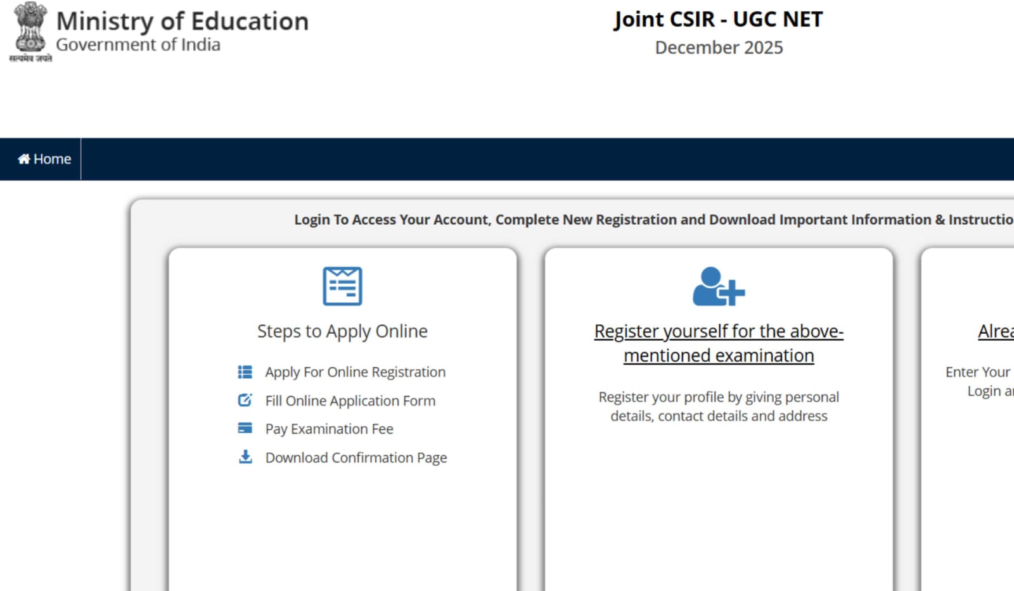Image resolution: width=1014 pixels, height=591 pixels.
Task: Click the Steps to Apply Online heading
Action: pos(342,331)
